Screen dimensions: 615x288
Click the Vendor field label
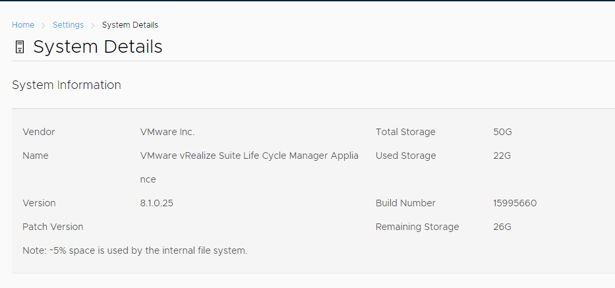[x=38, y=132]
